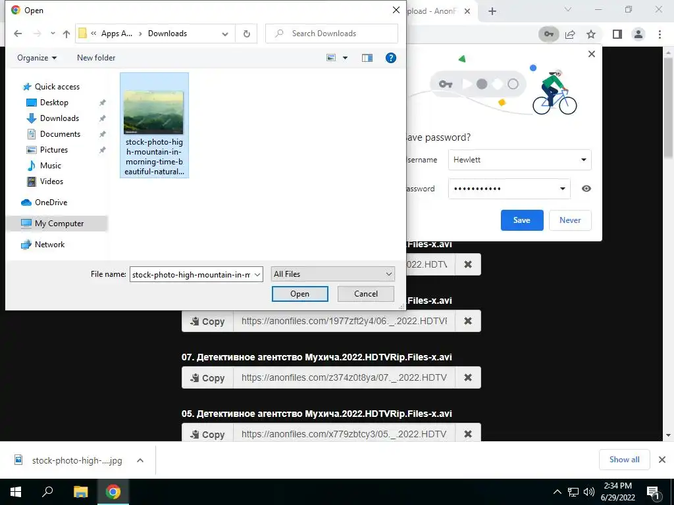
Task: Toggle the preview pane
Action: 367,58
